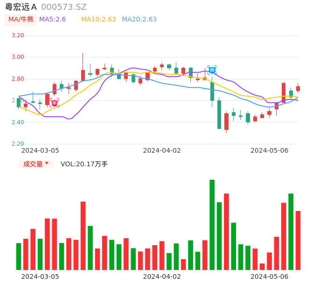
Task: Click the stock name 粤宏远A
Action: [x=21, y=7]
